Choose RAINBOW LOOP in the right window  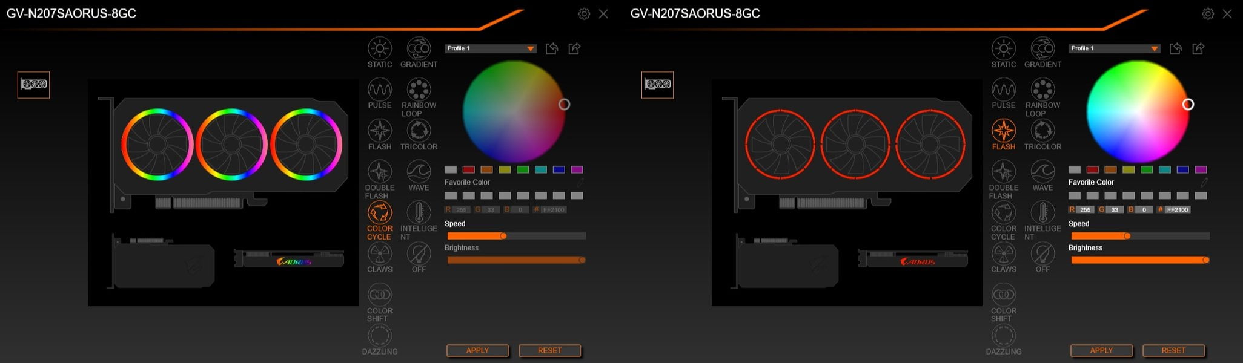[x=1042, y=90]
